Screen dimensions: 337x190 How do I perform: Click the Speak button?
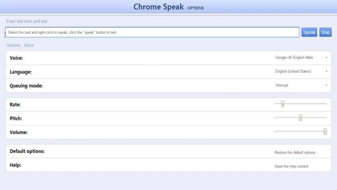coord(309,32)
